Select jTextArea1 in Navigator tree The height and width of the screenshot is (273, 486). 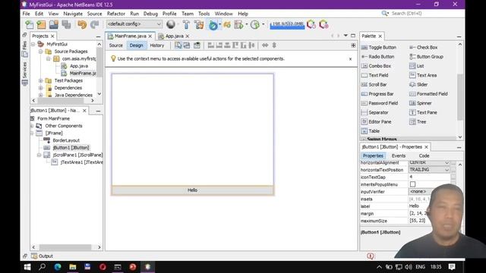pos(81,162)
